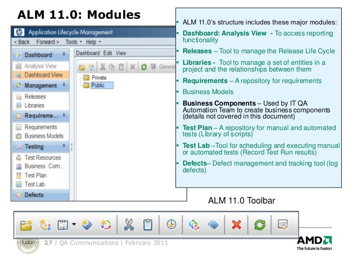This screenshot has height=262, width=349.
Task: Click the large green refresh arrows in ALM toolbar
Action: [260, 225]
